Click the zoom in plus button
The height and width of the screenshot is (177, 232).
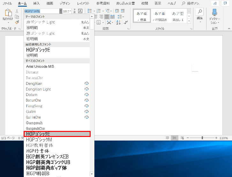(216, 138)
